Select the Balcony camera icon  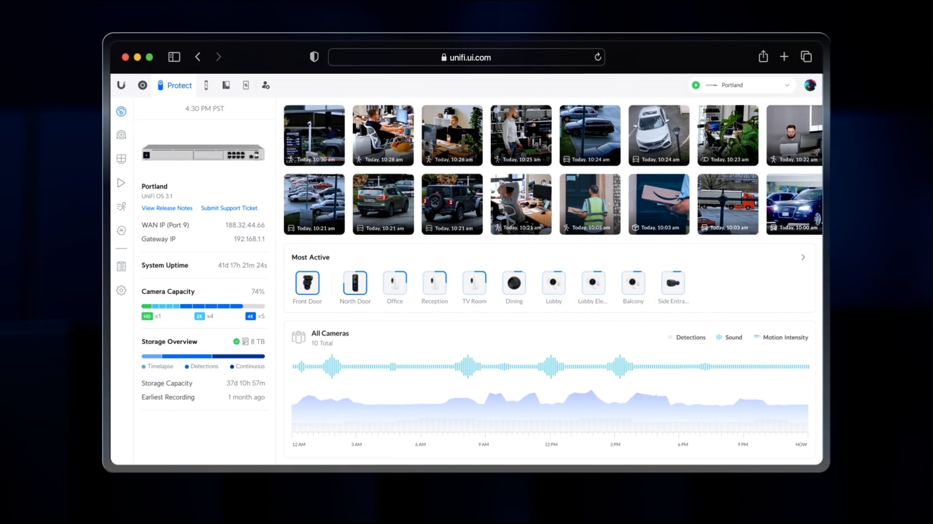tap(633, 283)
